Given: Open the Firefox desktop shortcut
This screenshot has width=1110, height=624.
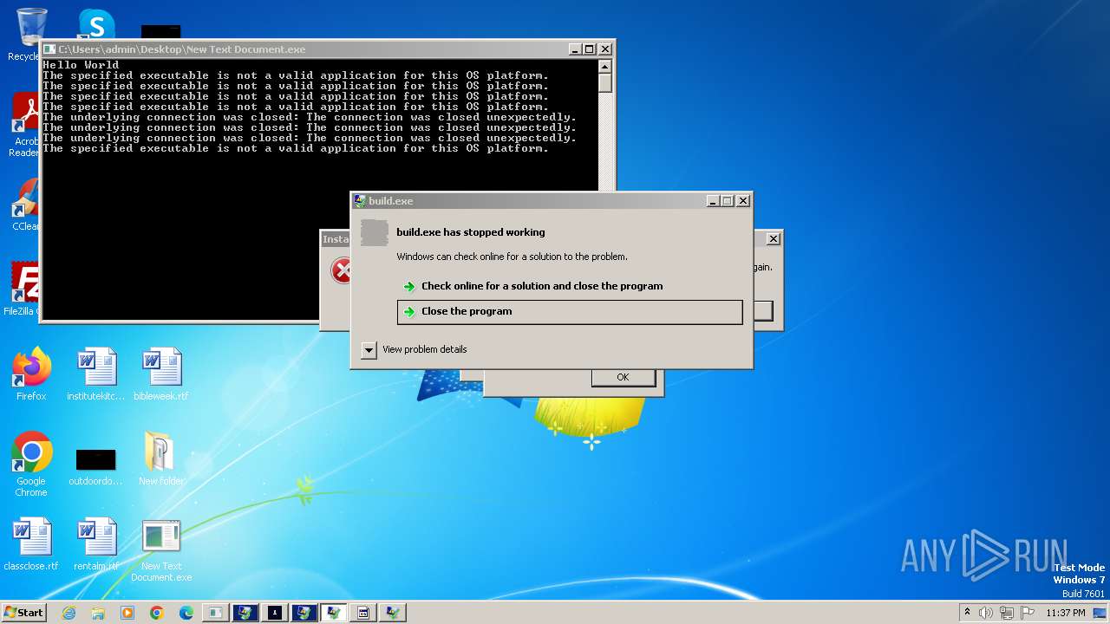Looking at the screenshot, I should pos(31,374).
